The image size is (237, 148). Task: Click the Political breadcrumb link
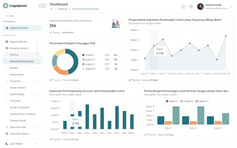point(63,9)
